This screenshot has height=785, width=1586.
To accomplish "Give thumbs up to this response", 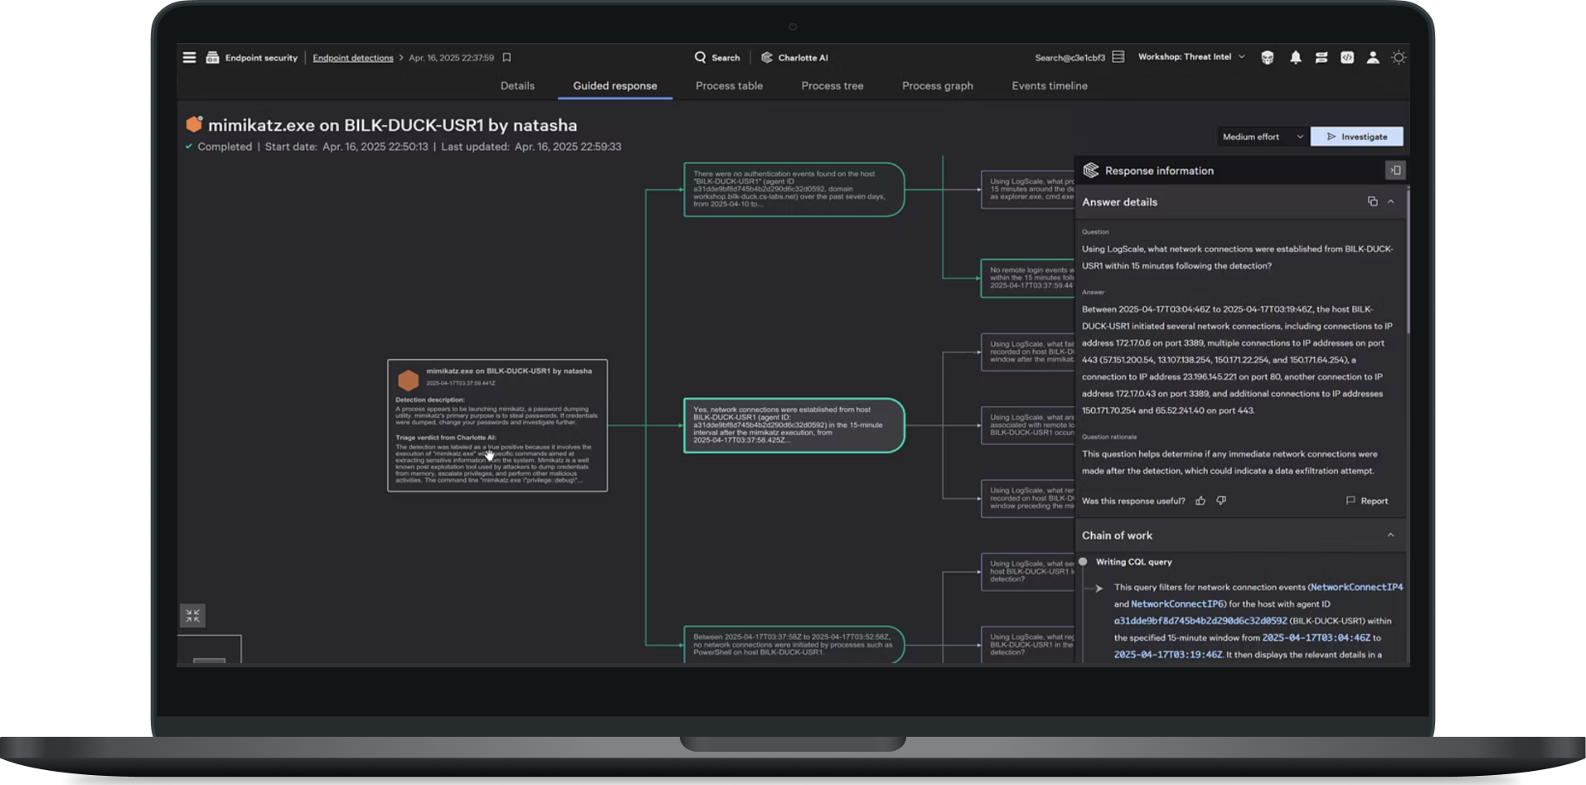I will coord(1200,501).
